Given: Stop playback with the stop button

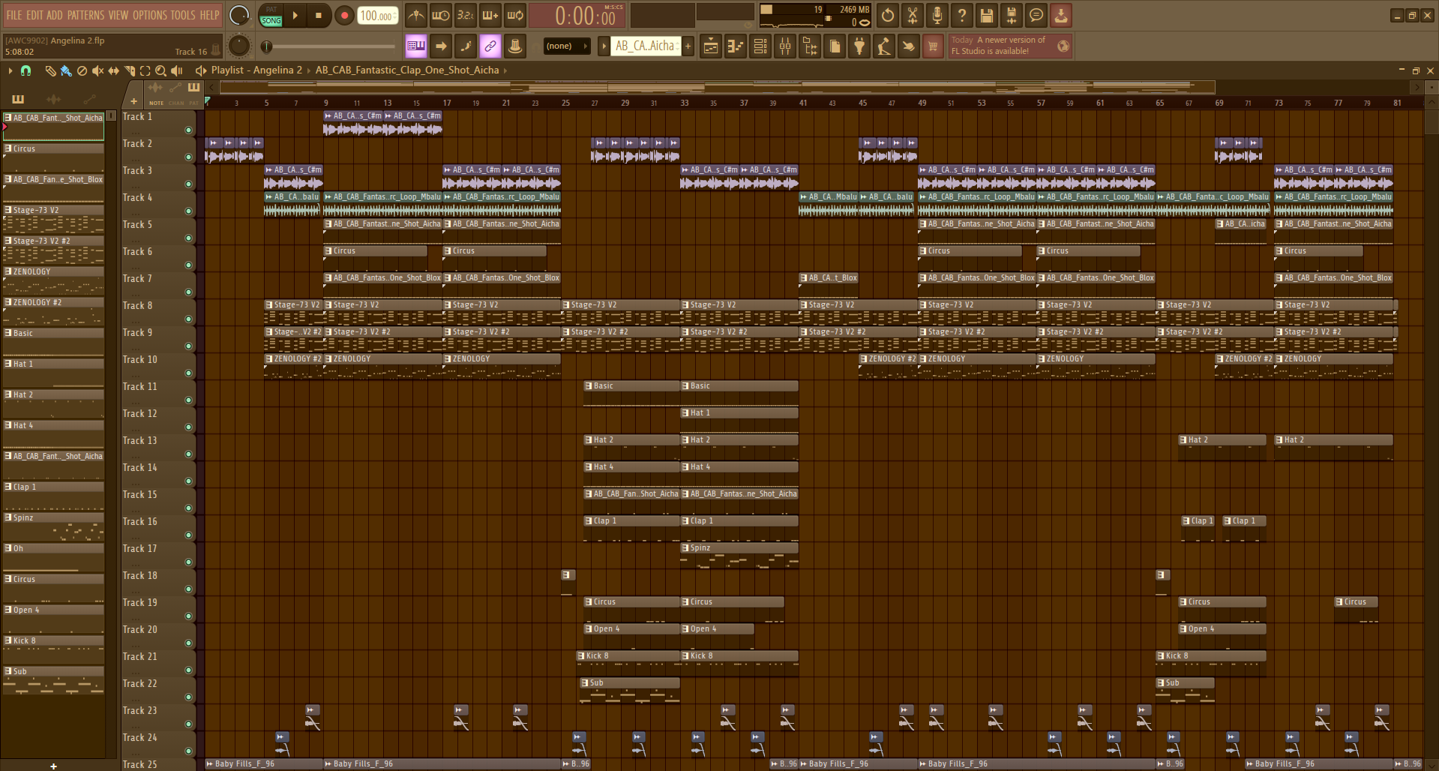Looking at the screenshot, I should point(318,16).
